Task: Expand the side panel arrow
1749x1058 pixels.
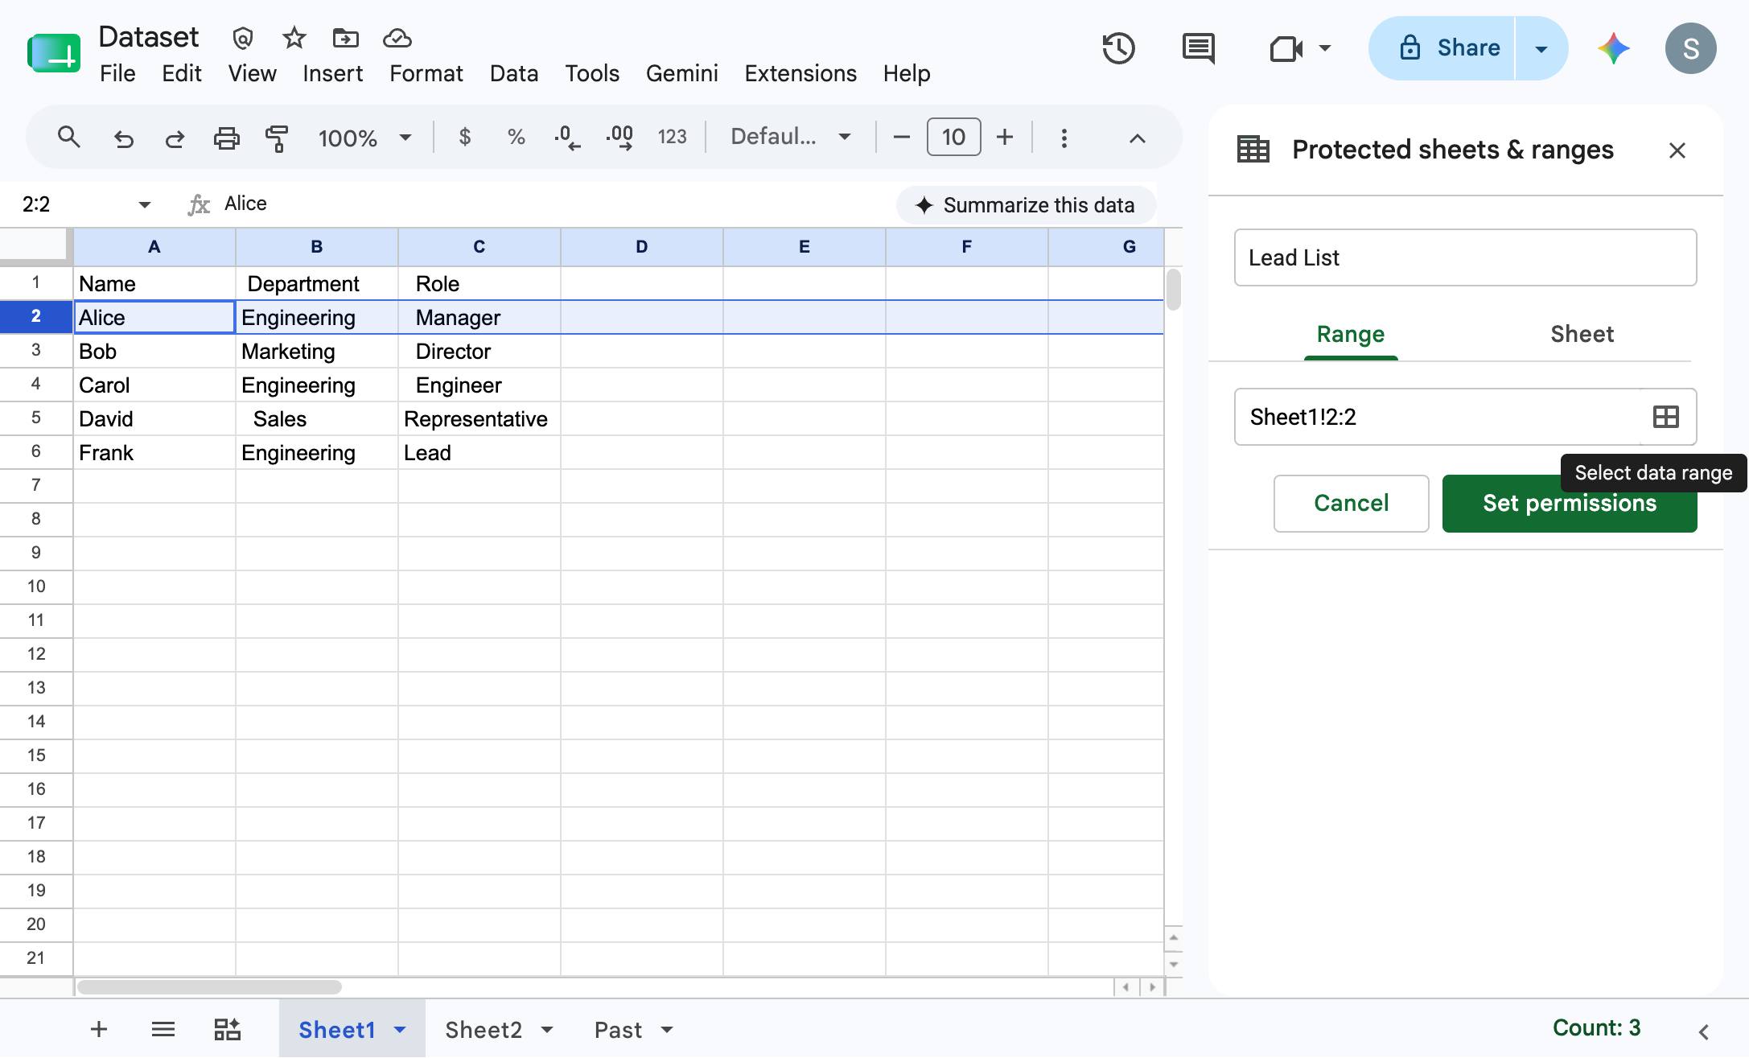Action: [1703, 1031]
